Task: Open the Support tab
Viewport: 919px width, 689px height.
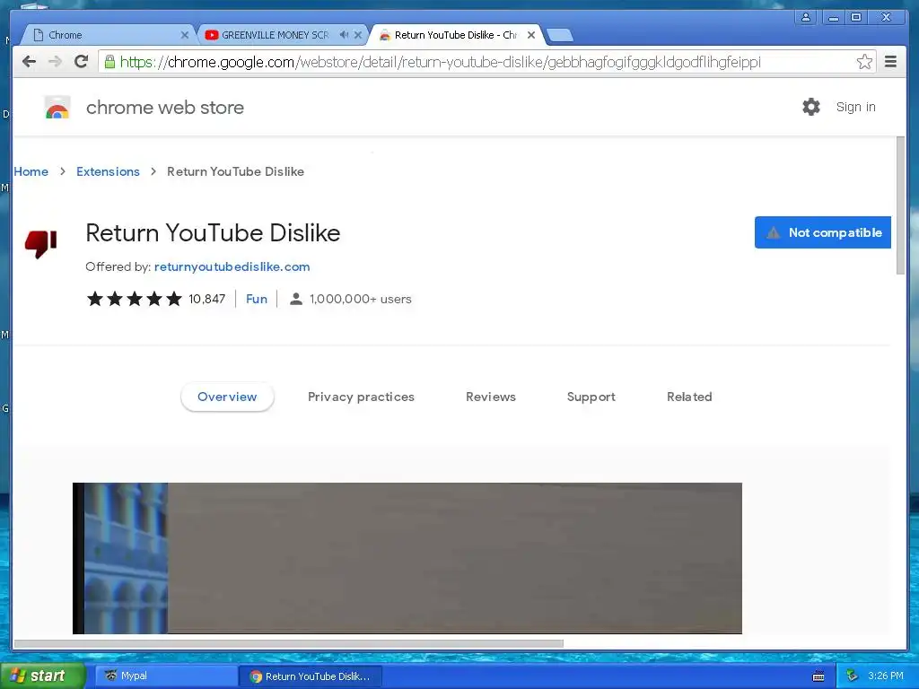Action: click(x=591, y=397)
